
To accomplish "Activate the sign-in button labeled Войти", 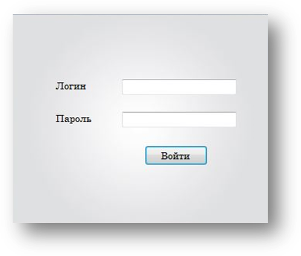I will pos(176,155).
